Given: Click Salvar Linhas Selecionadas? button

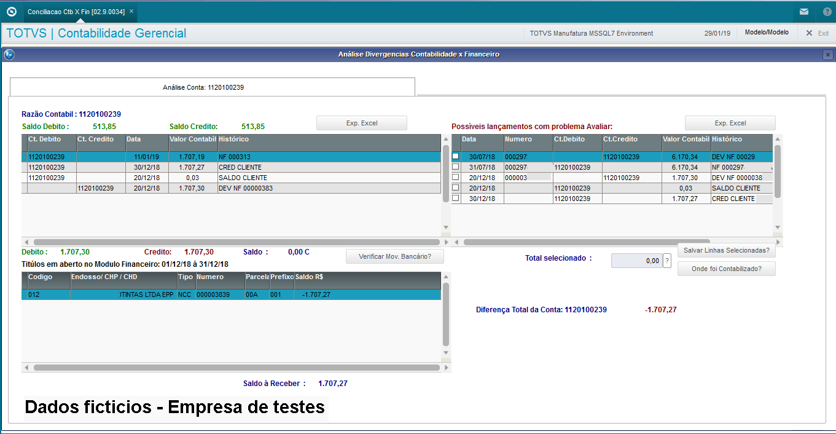Looking at the screenshot, I should tap(726, 250).
